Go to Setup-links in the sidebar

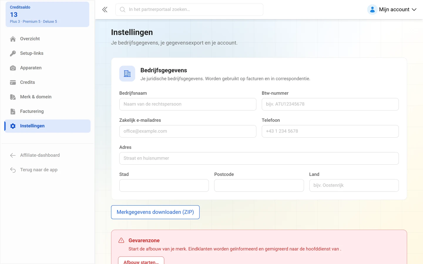[48, 53]
